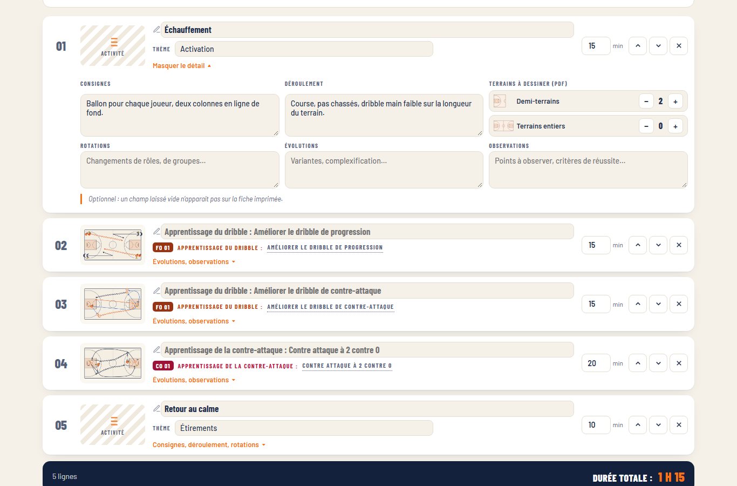Image resolution: width=737 pixels, height=486 pixels.
Task: Edit the Étirements theme field
Action: (304, 428)
